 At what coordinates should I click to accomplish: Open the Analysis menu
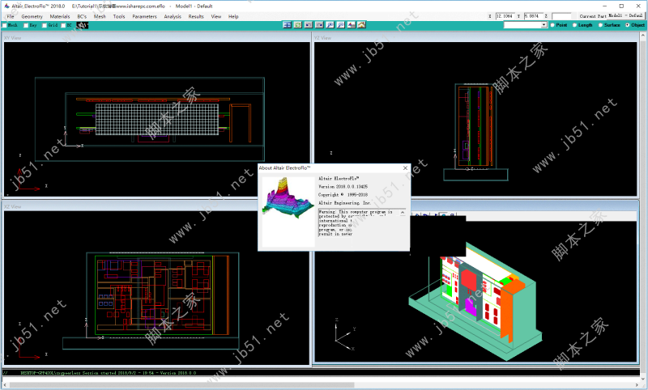pos(173,16)
